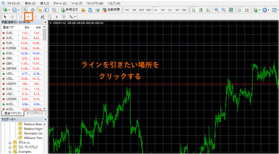Image resolution: width=279 pixels, height=154 pixels.
Task: Select the USDJPY row in Market Watch
Action: tap(22, 84)
